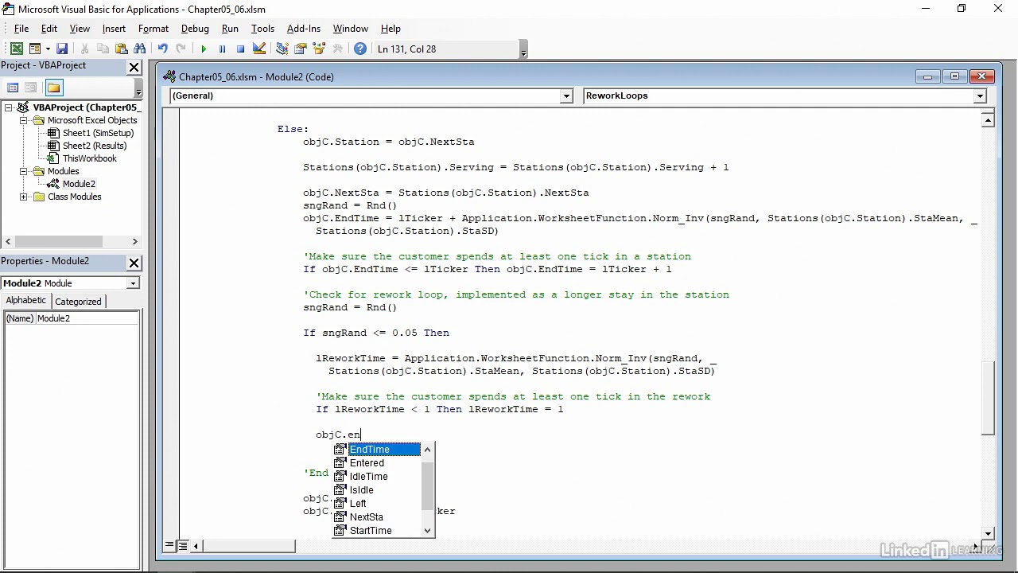Click the Copy toolbar icon
1018x573 pixels.
(103, 49)
